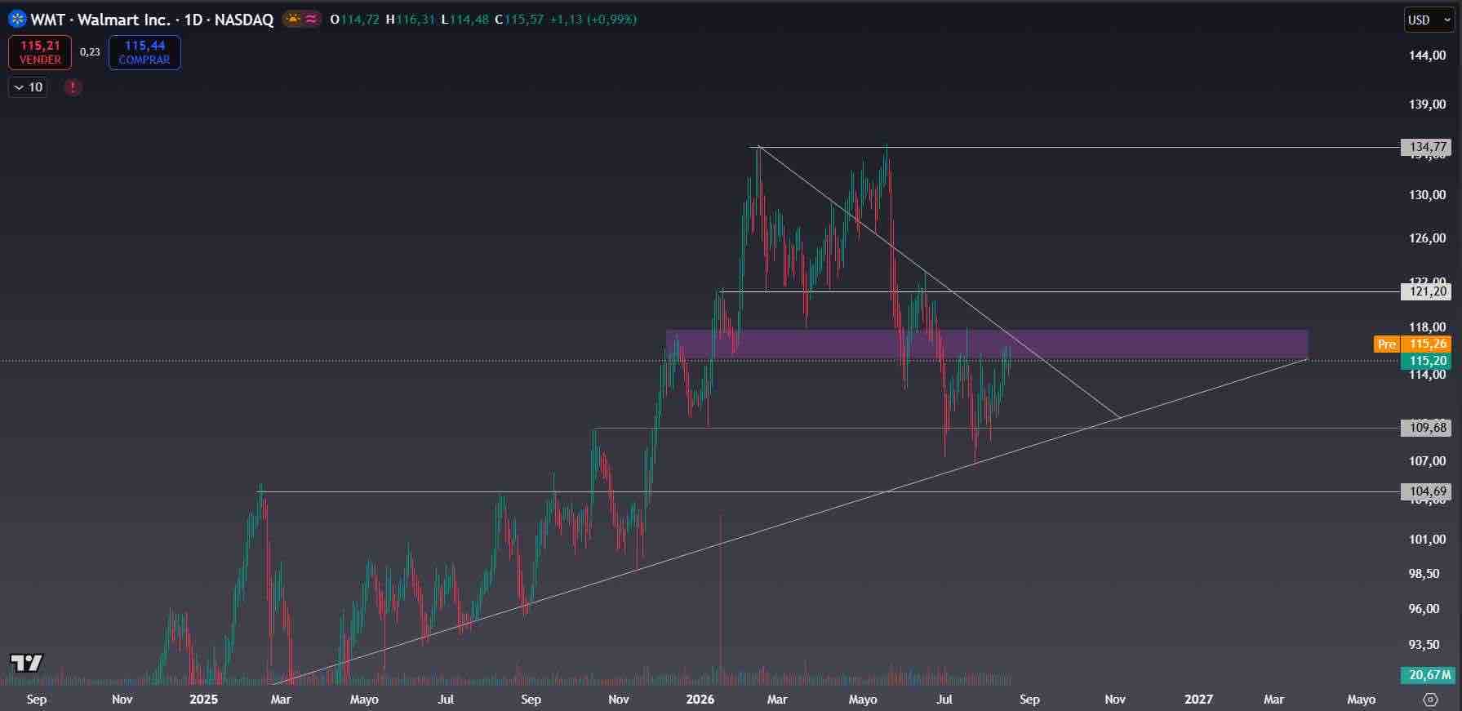1462x711 pixels.
Task: Click 96,00 on the price axis
Action: pos(1424,609)
